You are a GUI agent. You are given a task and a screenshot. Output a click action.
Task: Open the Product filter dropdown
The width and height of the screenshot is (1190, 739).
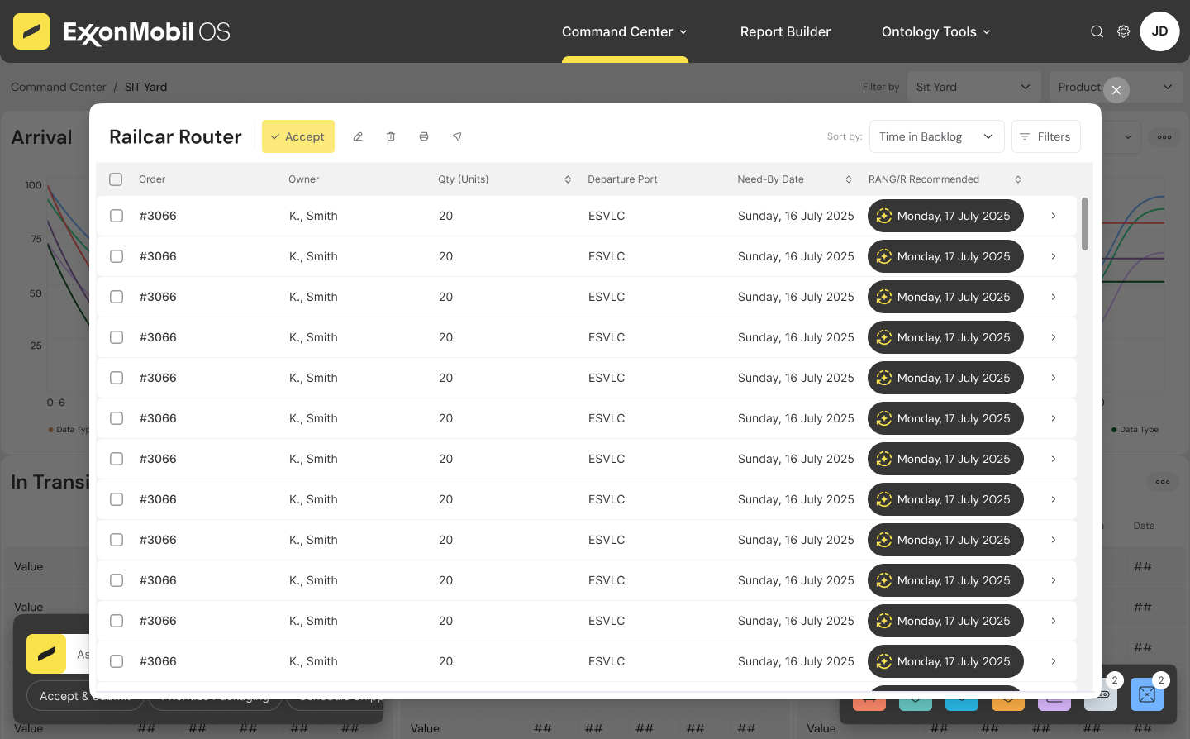[x=1116, y=87]
